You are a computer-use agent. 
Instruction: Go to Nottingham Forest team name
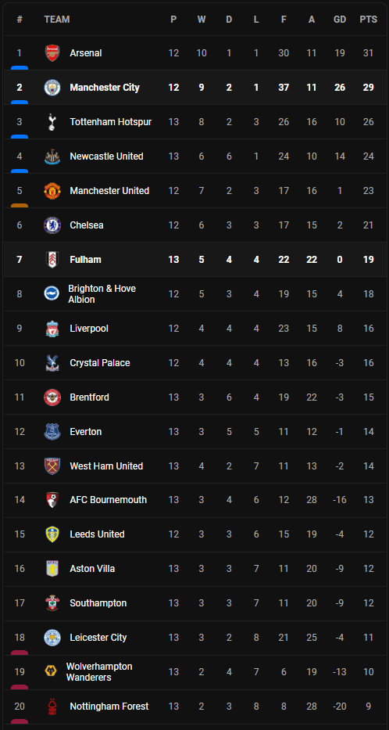pos(109,707)
